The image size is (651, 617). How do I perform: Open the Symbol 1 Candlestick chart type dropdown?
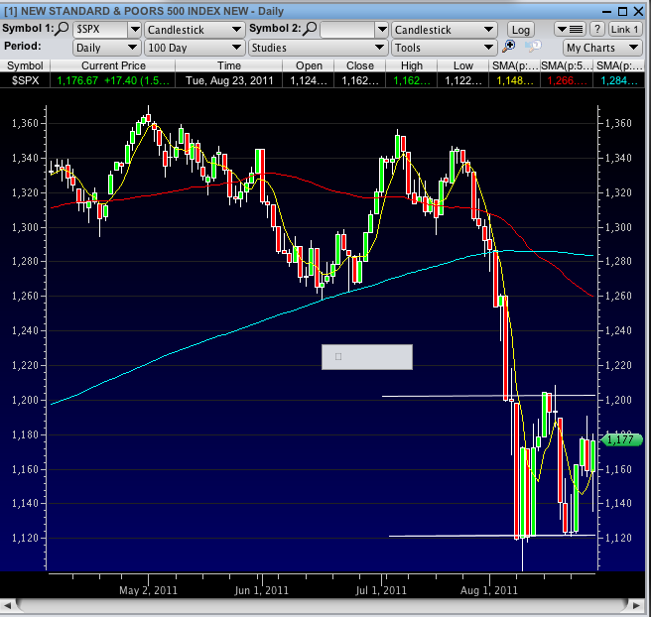(x=194, y=29)
